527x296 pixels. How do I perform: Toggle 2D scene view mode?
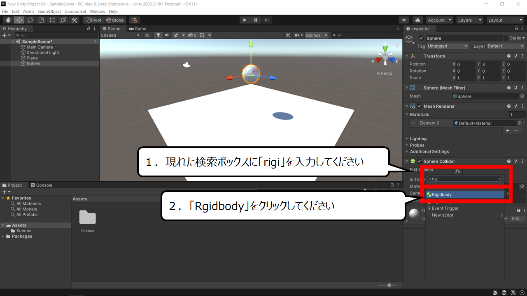tap(147, 35)
